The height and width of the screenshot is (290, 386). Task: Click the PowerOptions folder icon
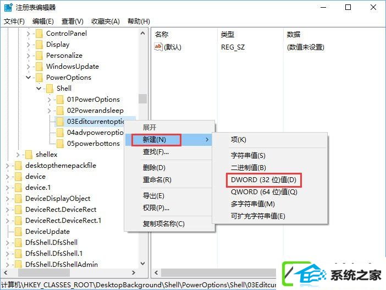[x=39, y=78]
